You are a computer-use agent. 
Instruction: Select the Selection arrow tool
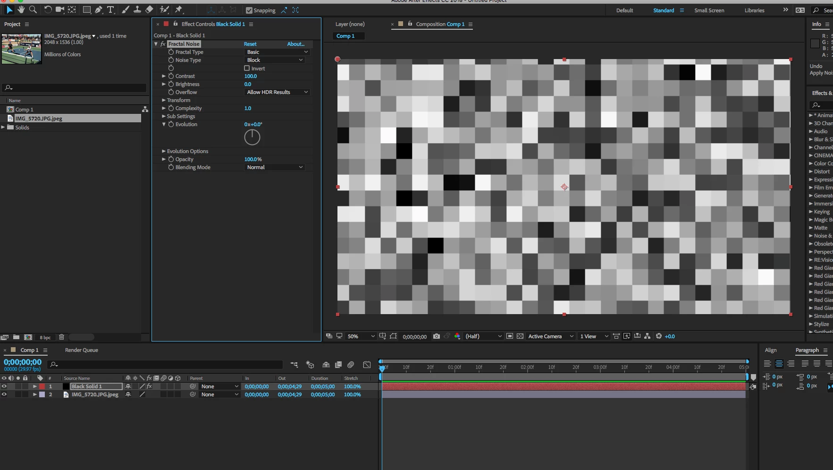click(x=9, y=9)
